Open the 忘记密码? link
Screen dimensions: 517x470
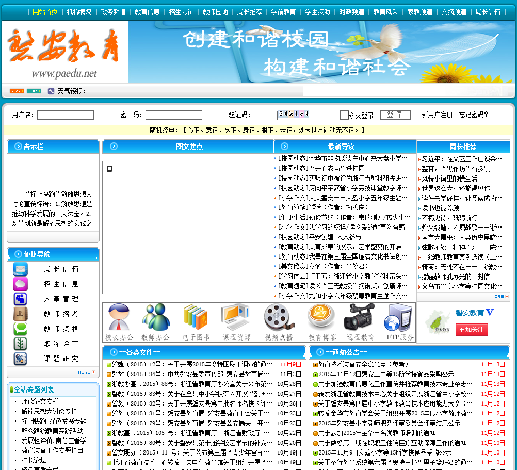pyautogui.click(x=473, y=115)
